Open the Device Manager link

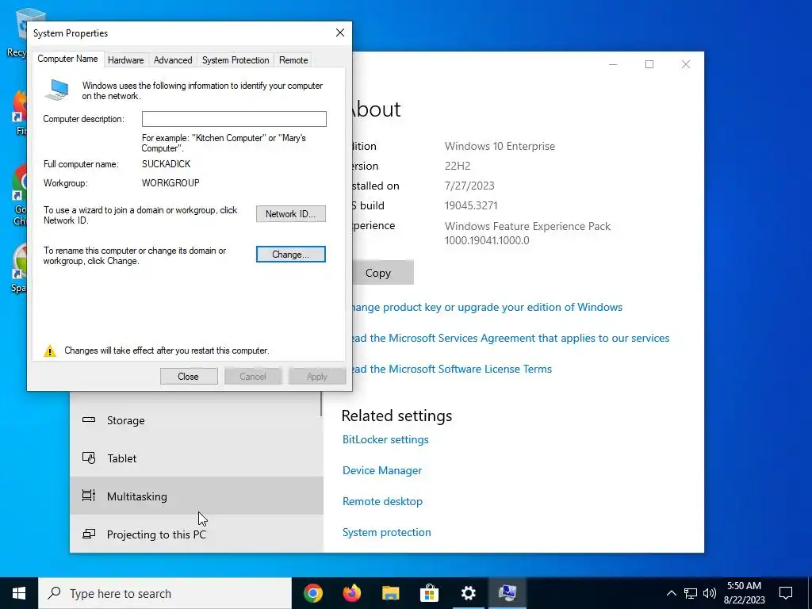(x=382, y=470)
